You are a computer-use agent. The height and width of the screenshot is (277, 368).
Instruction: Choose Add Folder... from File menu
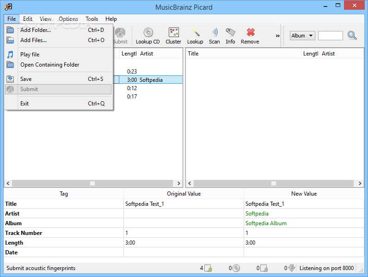tap(58, 30)
